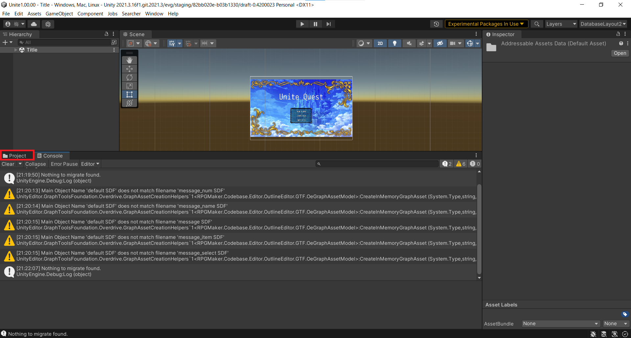
Task: Open undo history icon
Action: click(x=436, y=24)
